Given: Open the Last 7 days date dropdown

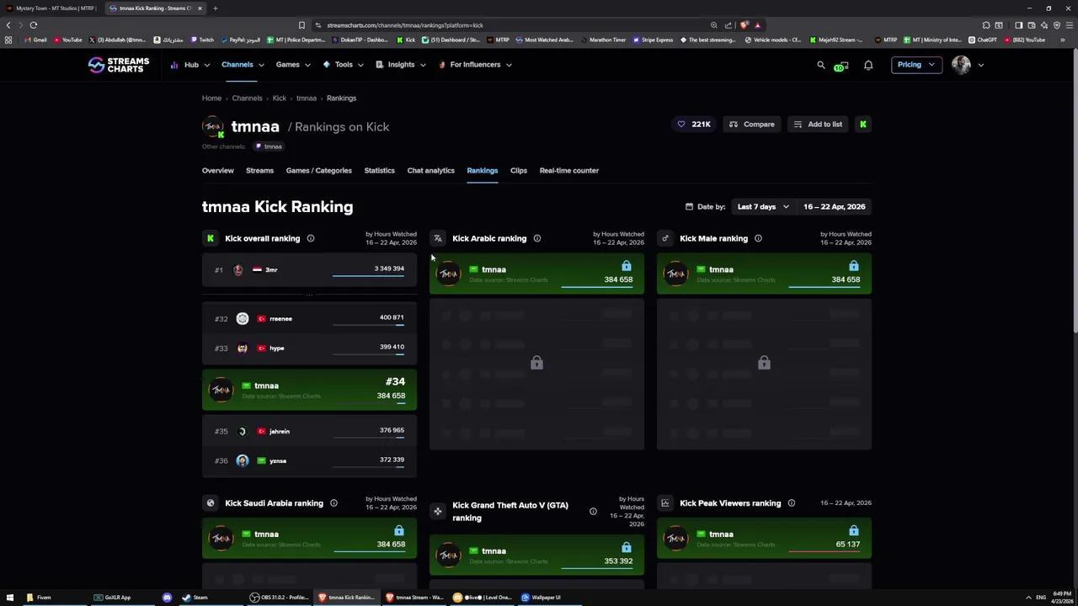Looking at the screenshot, I should click(763, 207).
